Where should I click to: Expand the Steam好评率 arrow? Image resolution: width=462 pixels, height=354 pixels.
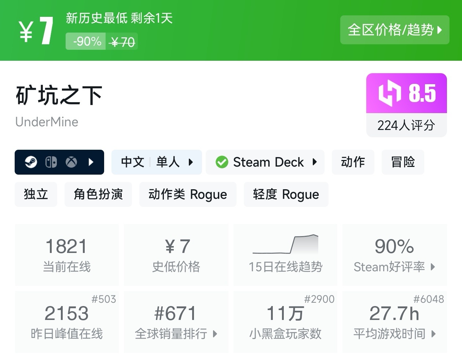pos(433,267)
